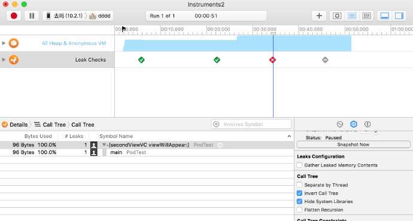
Task: Sort by the # Leaks column
Action: pos(74,136)
